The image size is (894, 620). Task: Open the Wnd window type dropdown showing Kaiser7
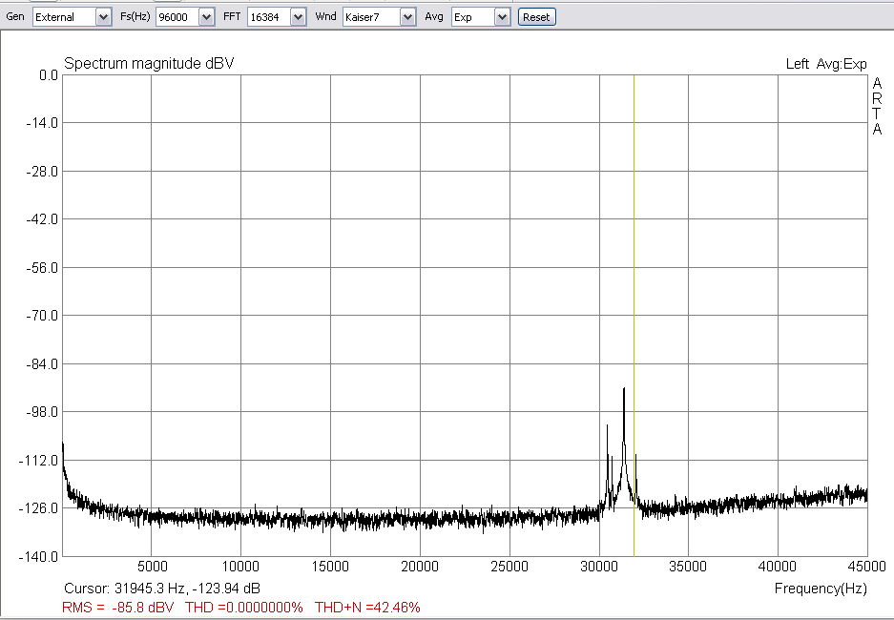[x=379, y=17]
